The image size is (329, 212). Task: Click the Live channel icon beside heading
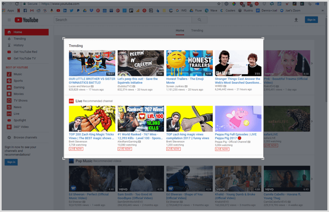[71, 101]
